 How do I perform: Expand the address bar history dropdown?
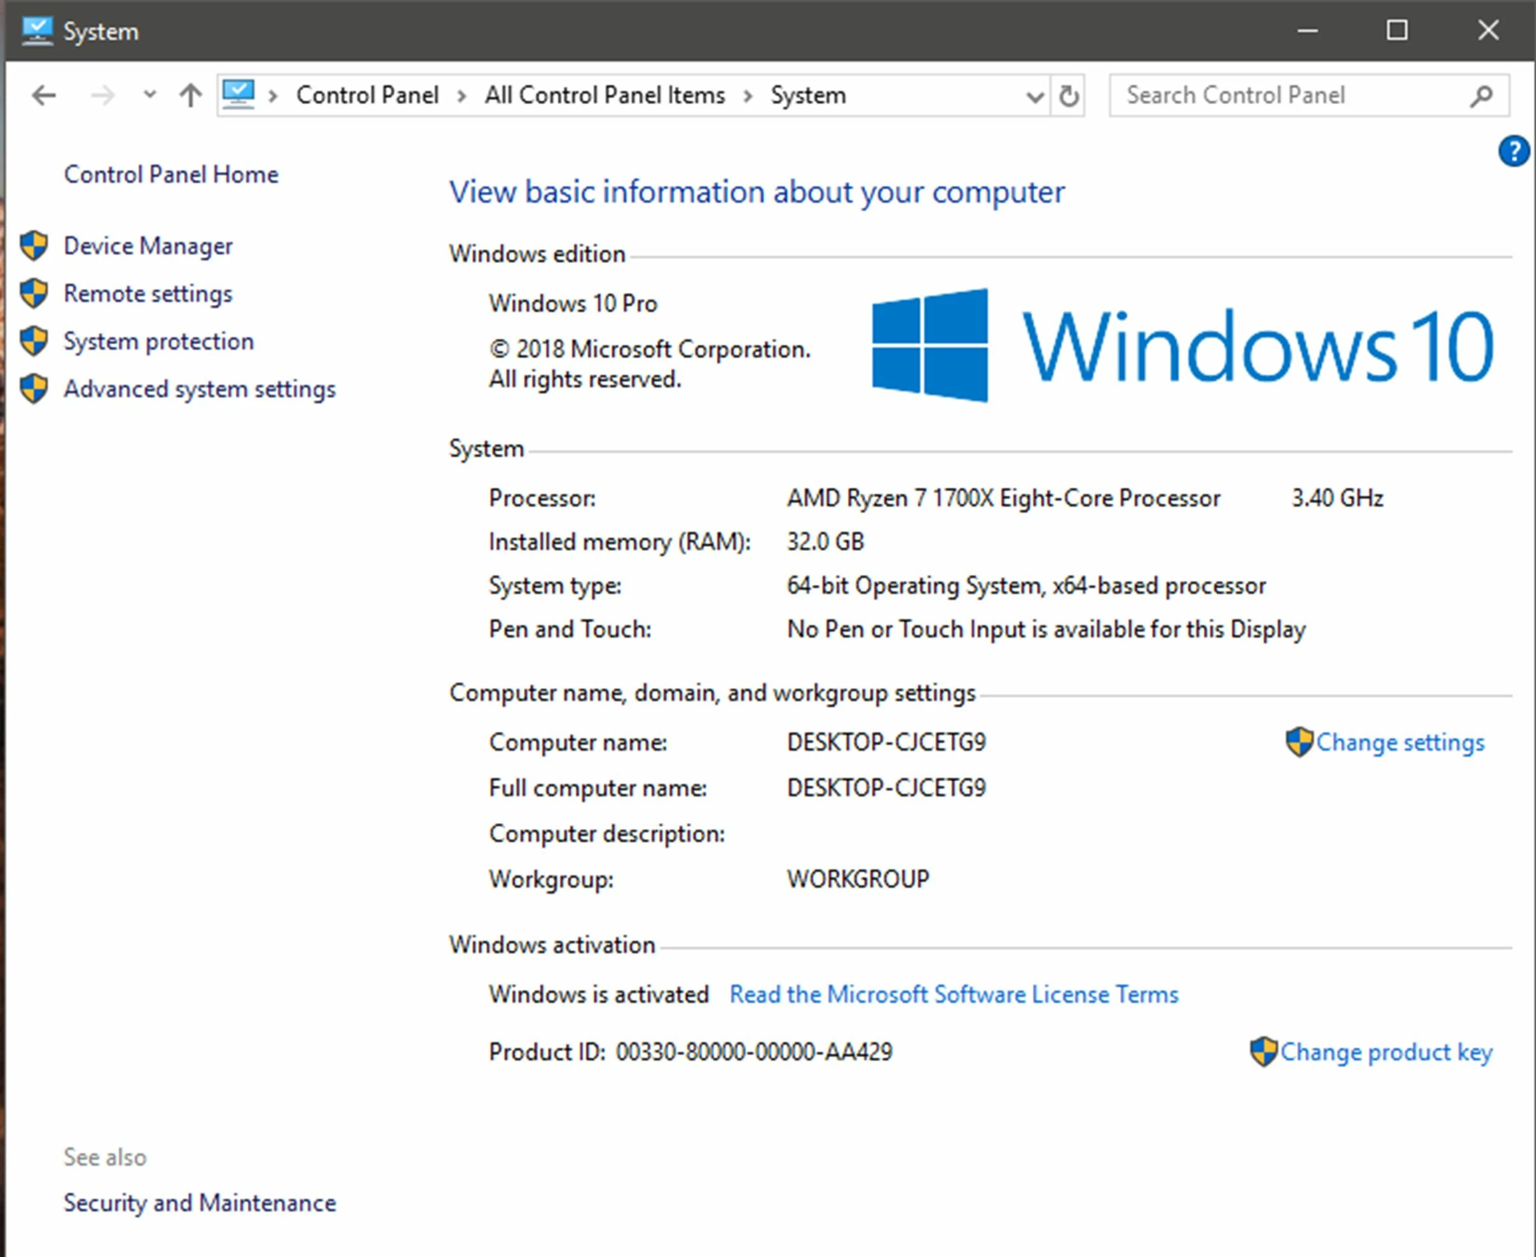[1035, 97]
